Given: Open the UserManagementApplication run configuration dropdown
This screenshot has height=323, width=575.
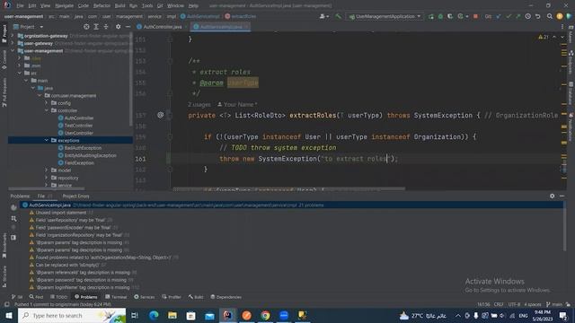Looking at the screenshot, I should (385, 16).
